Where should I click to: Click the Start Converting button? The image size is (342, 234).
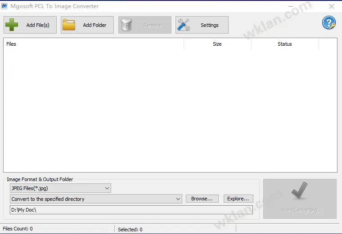300,199
